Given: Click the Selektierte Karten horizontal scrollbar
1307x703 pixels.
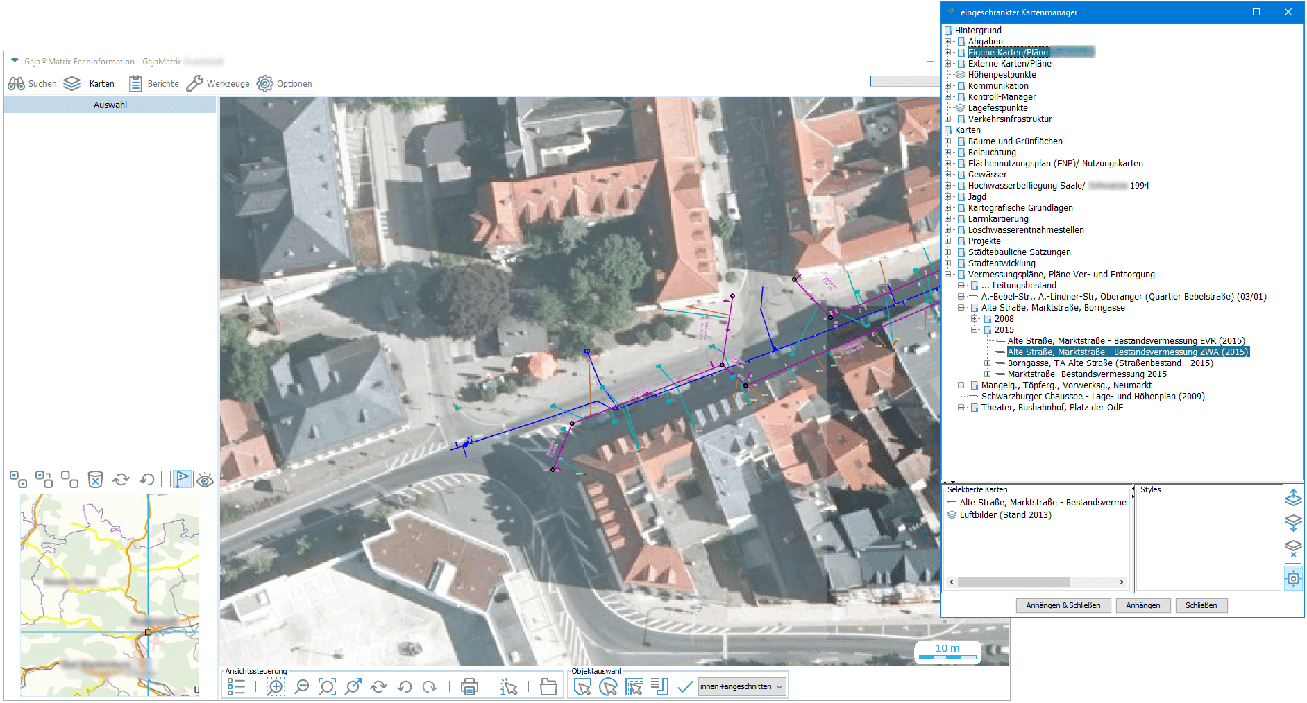Looking at the screenshot, I should click(1013, 582).
